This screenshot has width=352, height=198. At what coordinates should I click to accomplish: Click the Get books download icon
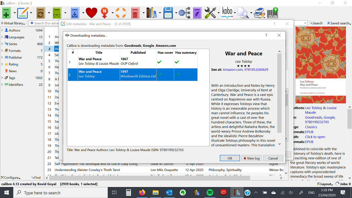click(x=75, y=13)
